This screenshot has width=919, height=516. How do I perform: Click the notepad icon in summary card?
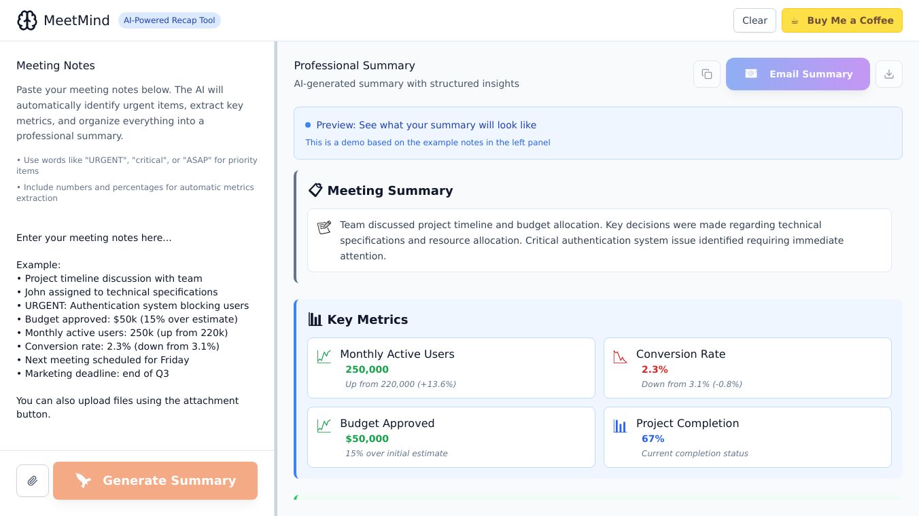[x=324, y=227]
